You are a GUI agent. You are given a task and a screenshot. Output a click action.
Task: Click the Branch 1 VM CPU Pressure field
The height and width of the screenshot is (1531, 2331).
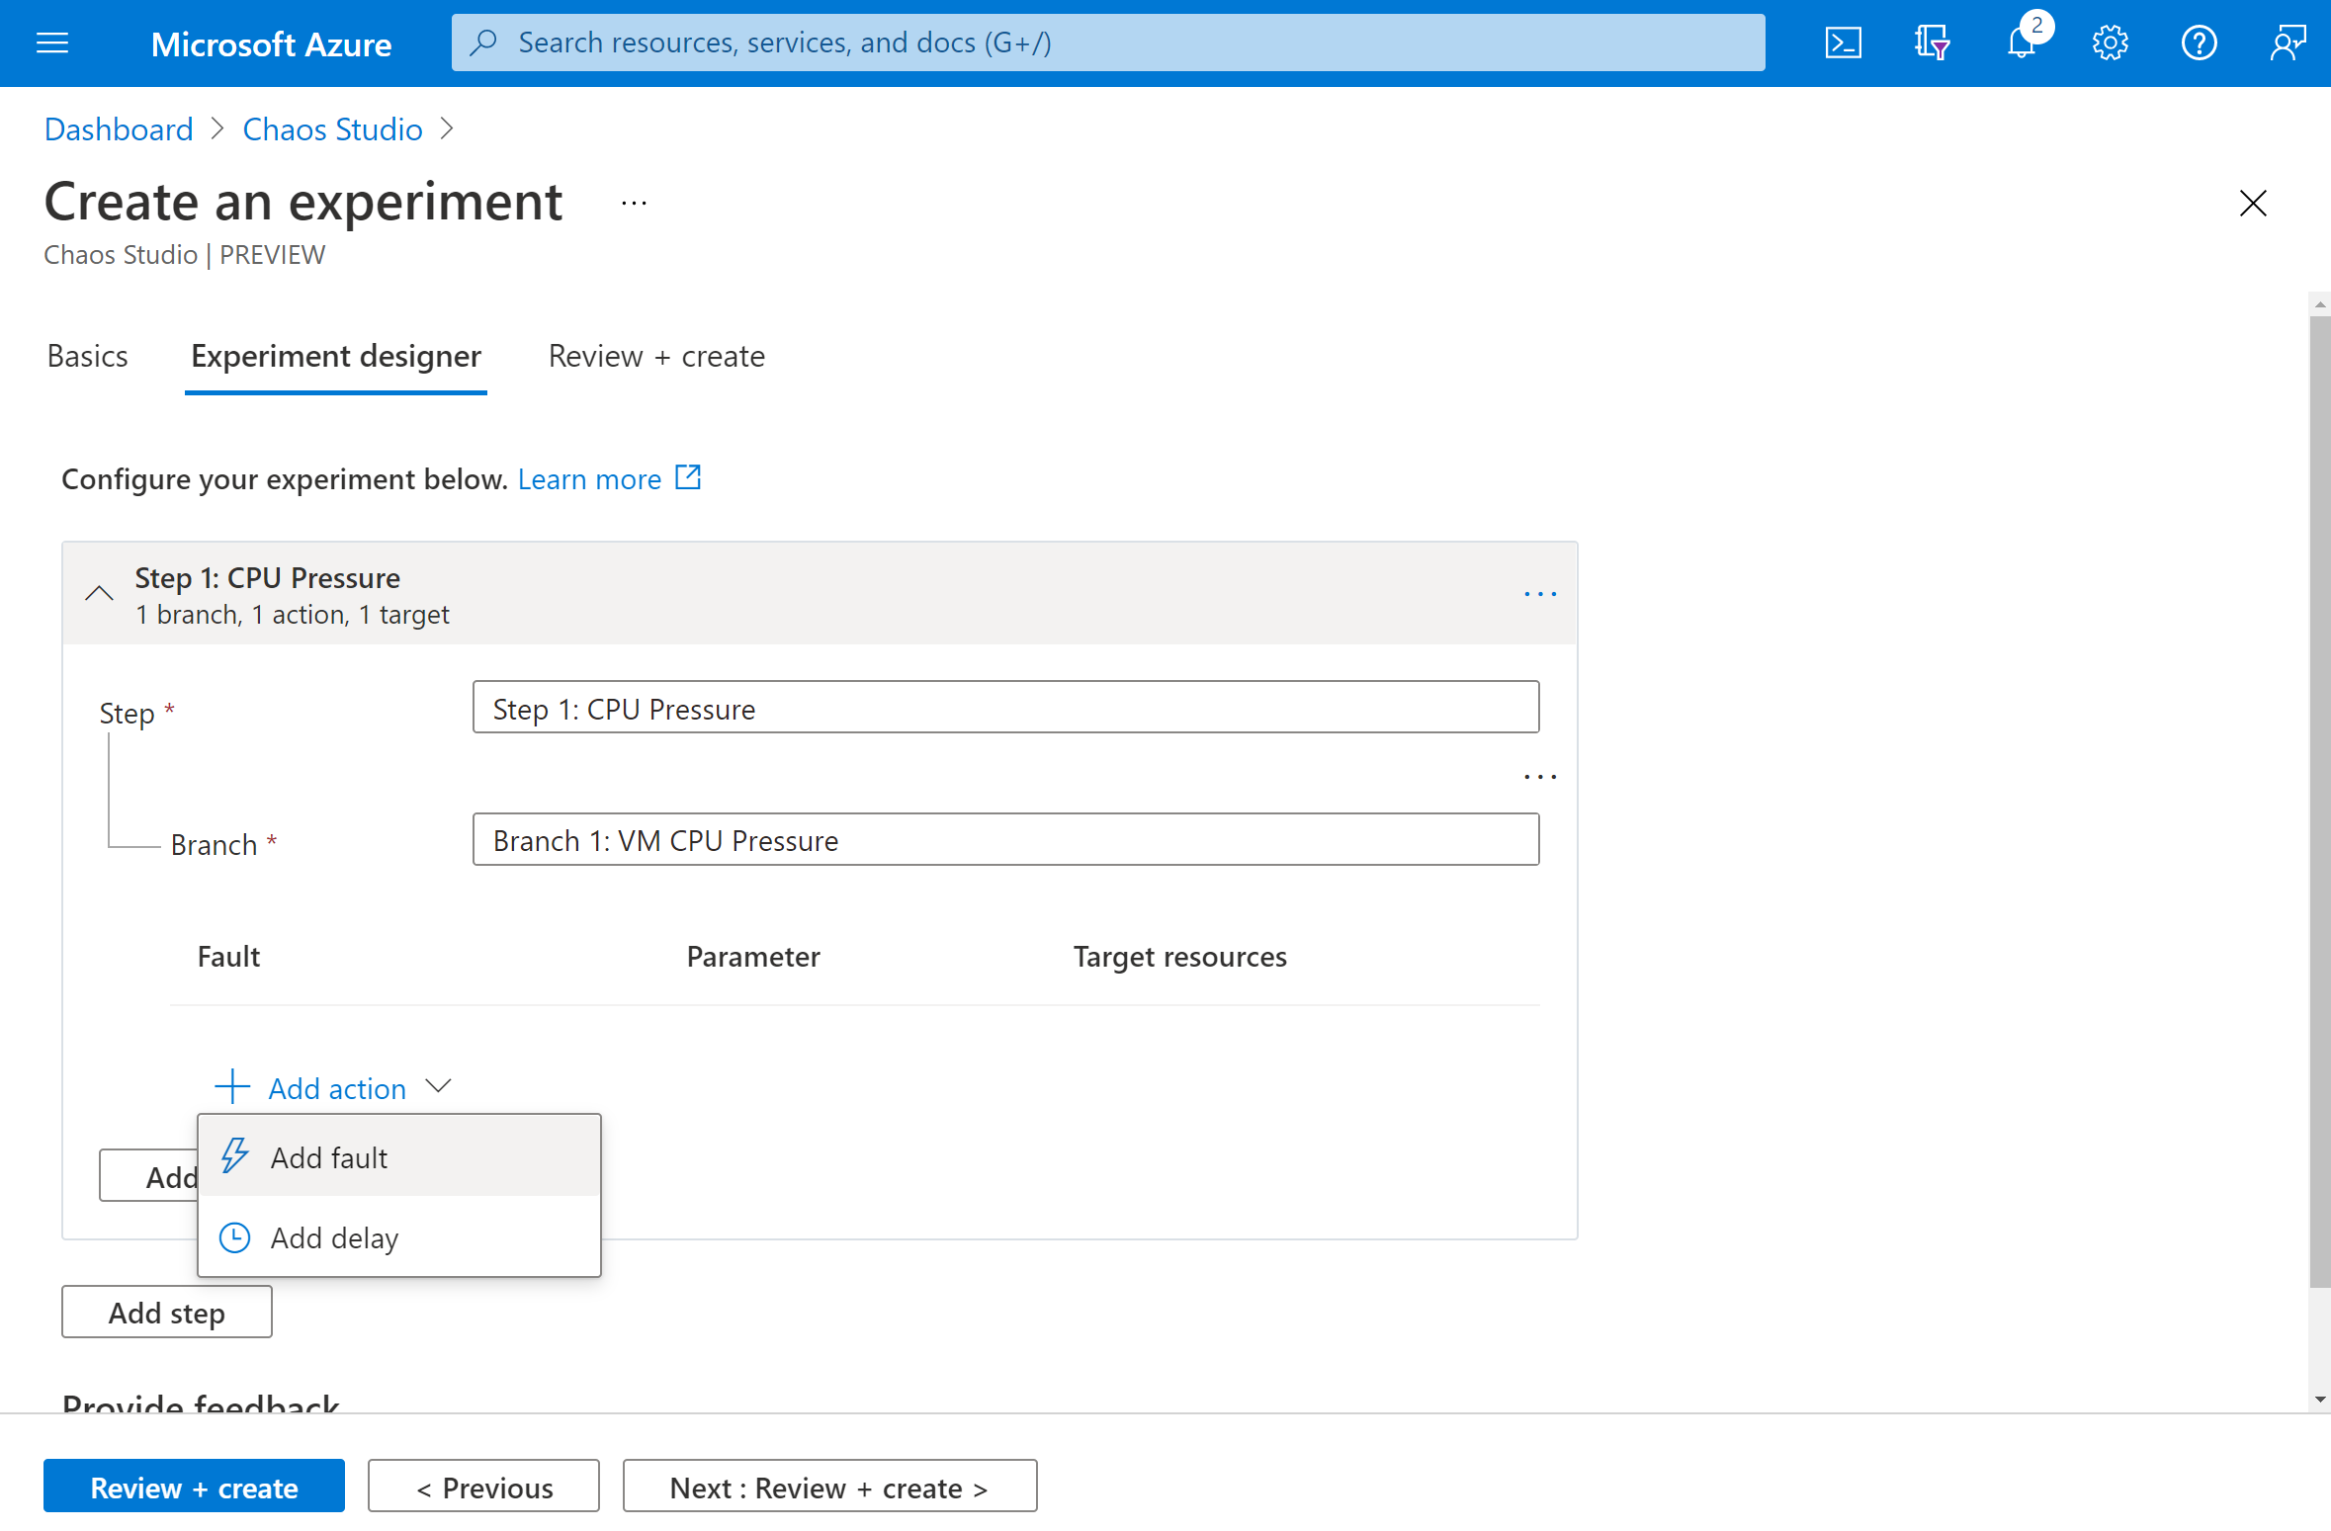(1004, 839)
